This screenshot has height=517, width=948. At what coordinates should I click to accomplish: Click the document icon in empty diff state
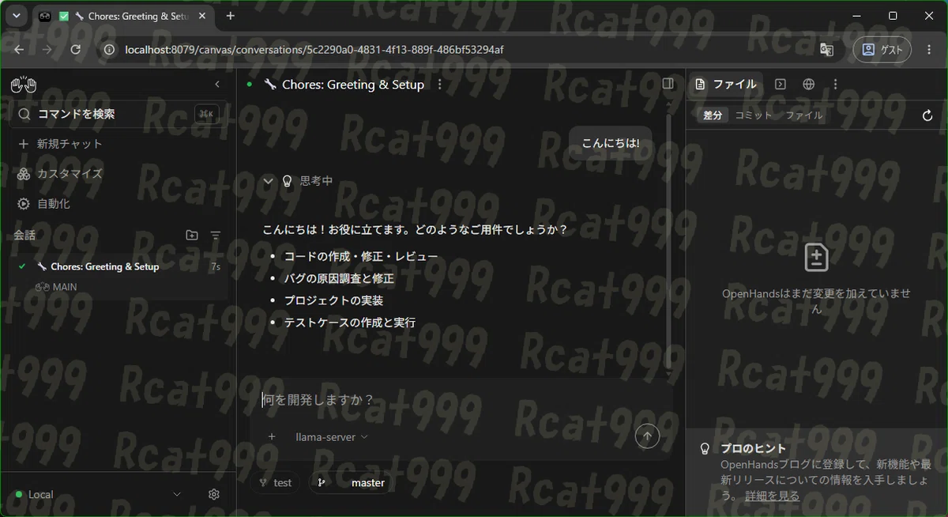(x=816, y=258)
